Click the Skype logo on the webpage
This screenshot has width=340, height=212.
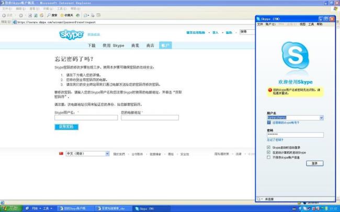(x=71, y=34)
